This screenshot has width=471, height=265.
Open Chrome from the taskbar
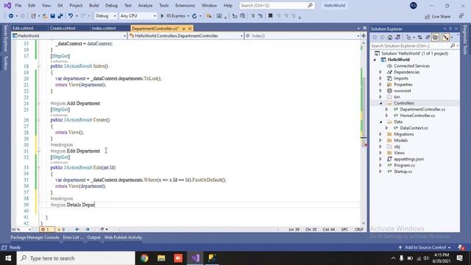[x=144, y=258]
